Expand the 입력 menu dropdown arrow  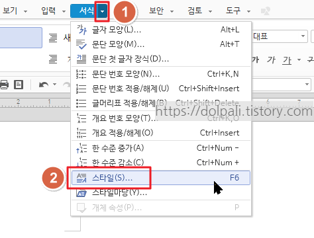[64, 11]
